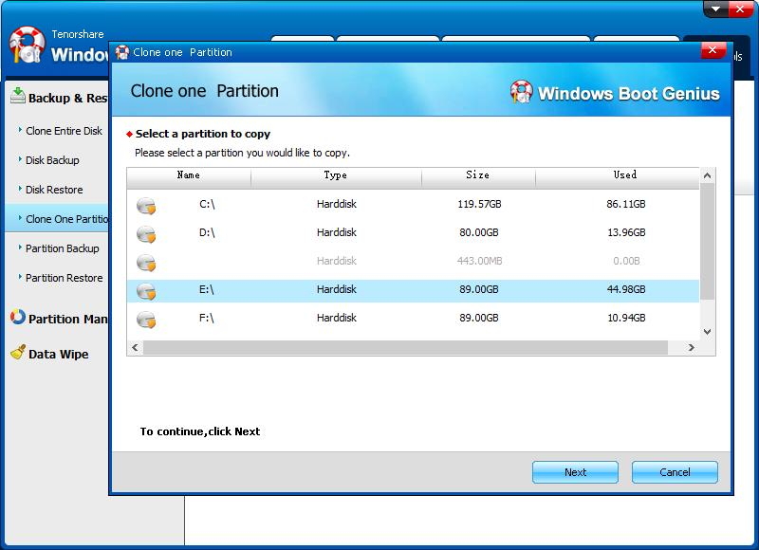Click the drive icon for E:\ partition
The width and height of the screenshot is (759, 550).
coord(146,291)
